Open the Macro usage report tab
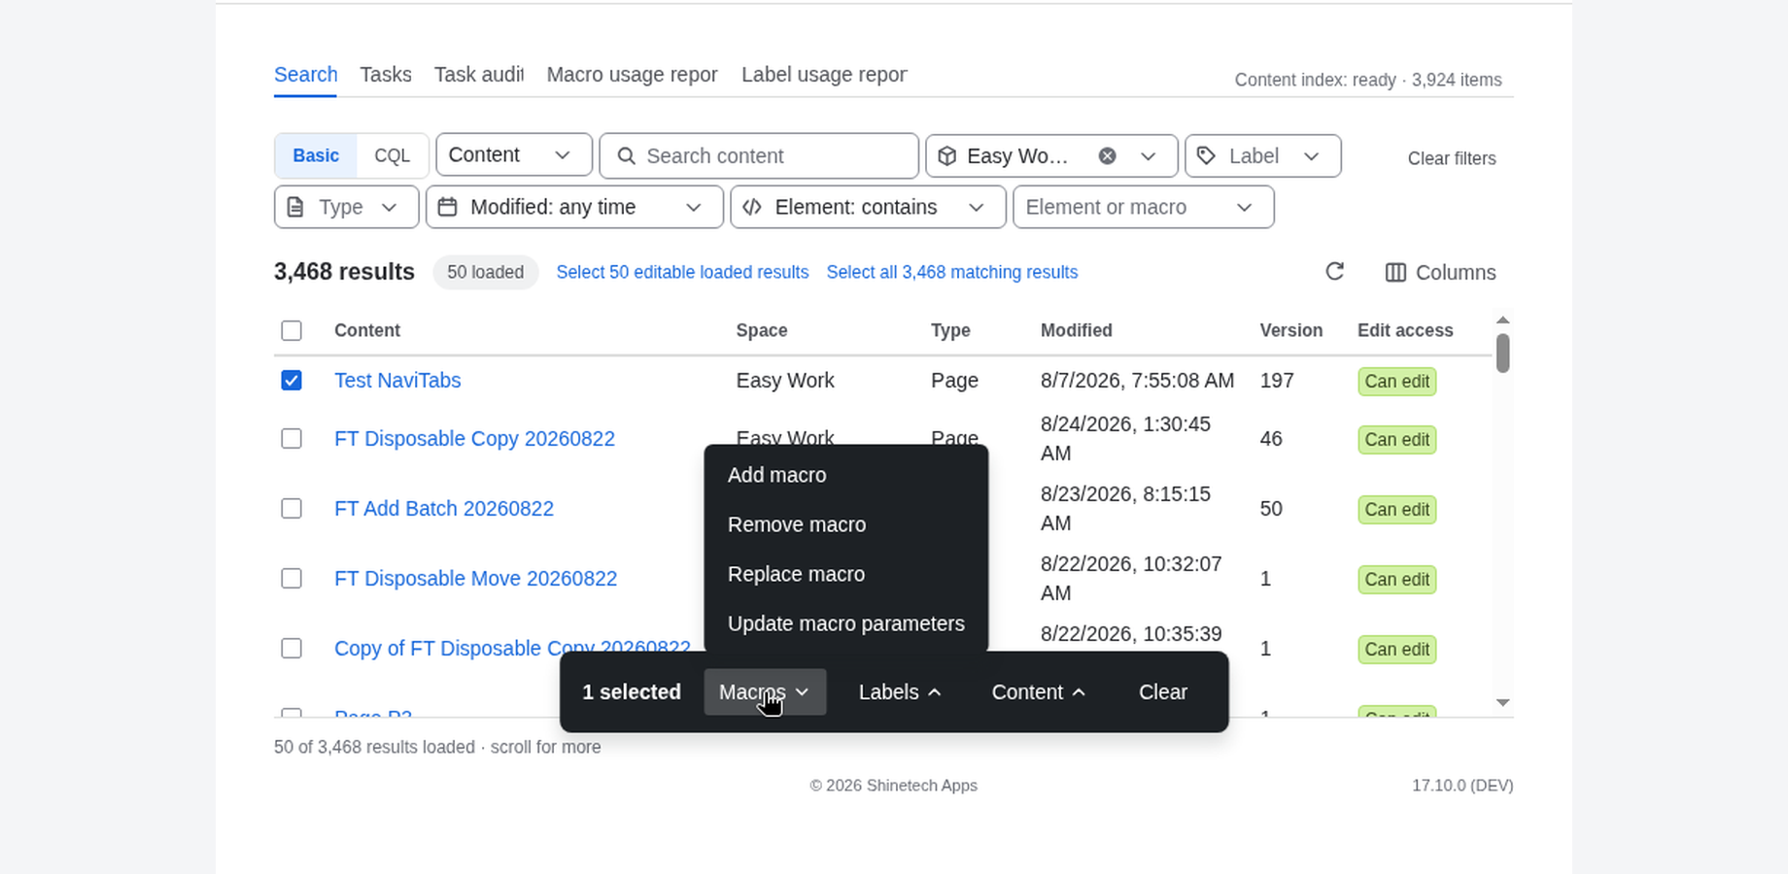Screen dimensions: 1788x874 click(x=633, y=75)
